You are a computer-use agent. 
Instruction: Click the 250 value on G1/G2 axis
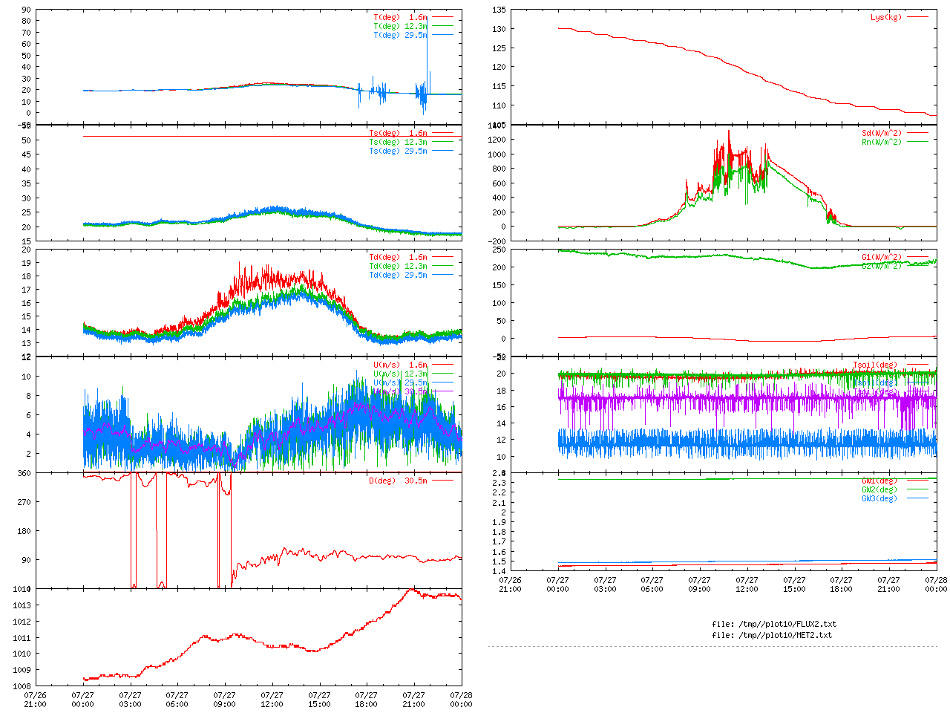coord(499,250)
